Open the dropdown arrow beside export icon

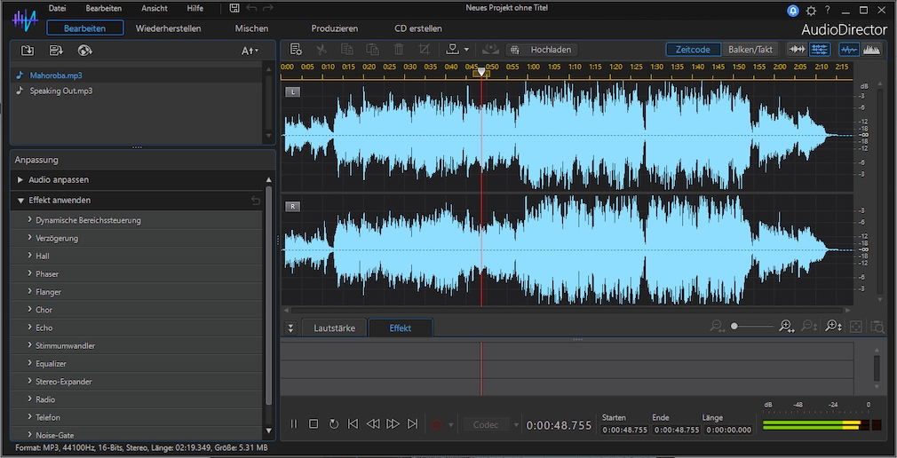point(466,50)
